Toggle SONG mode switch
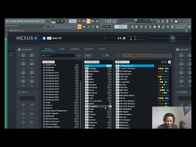This screenshot has width=196, height=147. coord(53,22)
